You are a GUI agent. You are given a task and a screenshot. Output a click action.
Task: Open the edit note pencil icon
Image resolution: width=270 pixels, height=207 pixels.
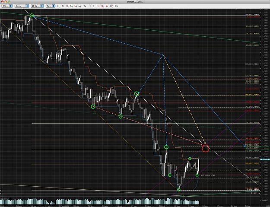coord(111,6)
